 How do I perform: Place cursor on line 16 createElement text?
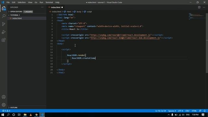pyautogui.click(x=89, y=58)
